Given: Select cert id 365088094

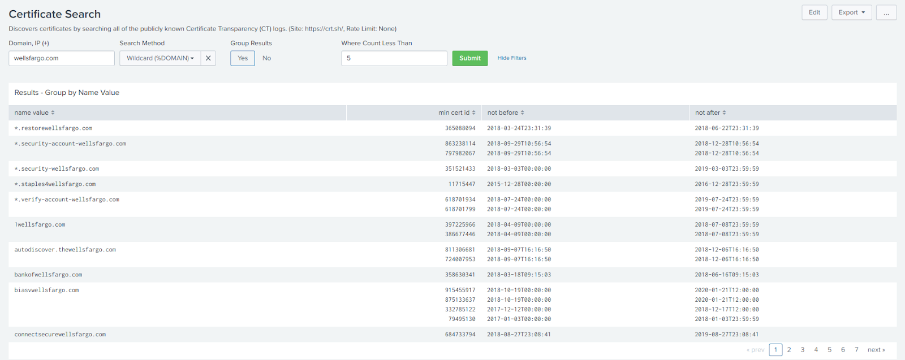Looking at the screenshot, I should click(460, 128).
